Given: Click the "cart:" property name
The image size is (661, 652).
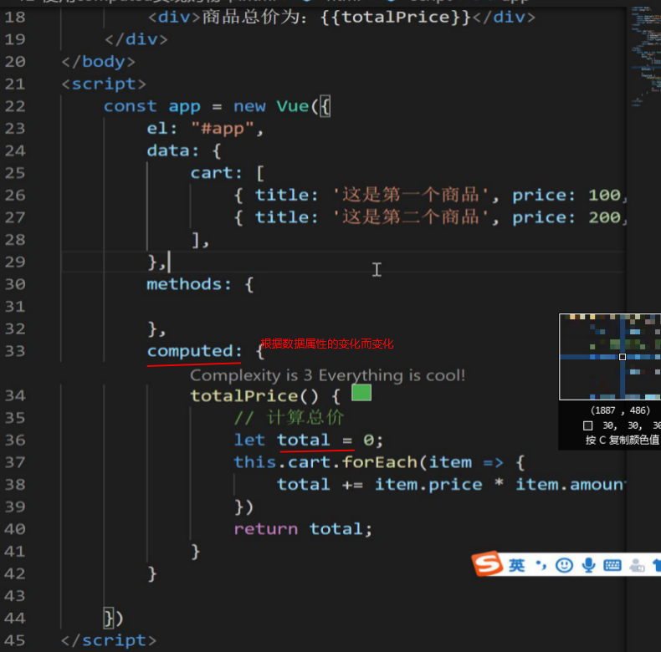Looking at the screenshot, I should click(216, 173).
